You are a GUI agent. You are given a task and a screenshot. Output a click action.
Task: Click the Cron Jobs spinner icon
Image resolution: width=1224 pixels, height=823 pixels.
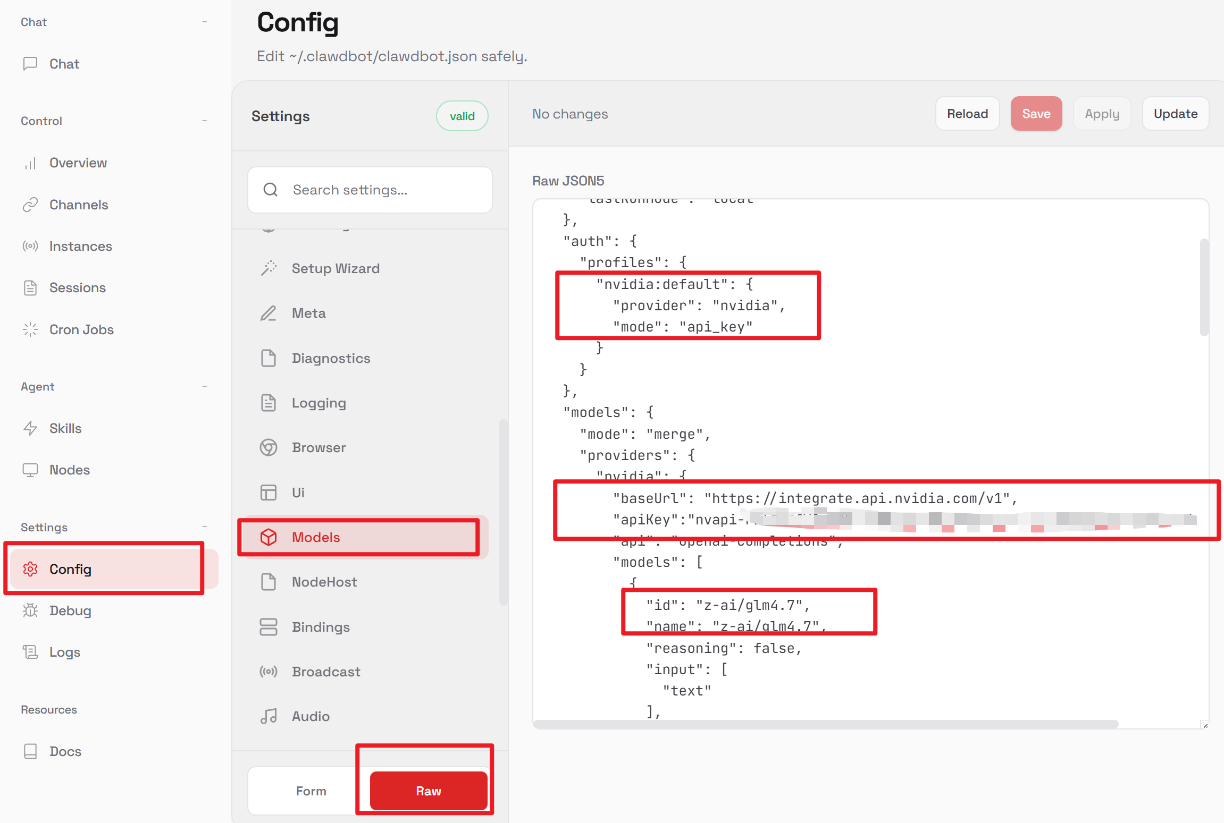(30, 329)
